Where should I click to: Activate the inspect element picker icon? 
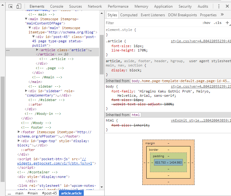point(11,6)
